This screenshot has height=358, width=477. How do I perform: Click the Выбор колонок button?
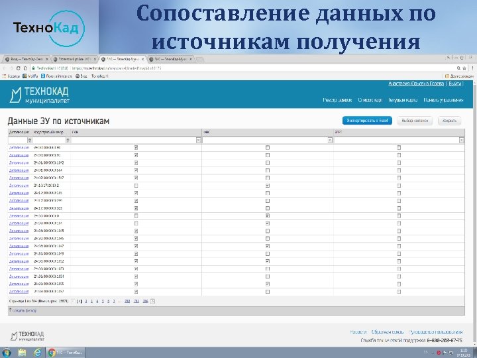[415, 121]
